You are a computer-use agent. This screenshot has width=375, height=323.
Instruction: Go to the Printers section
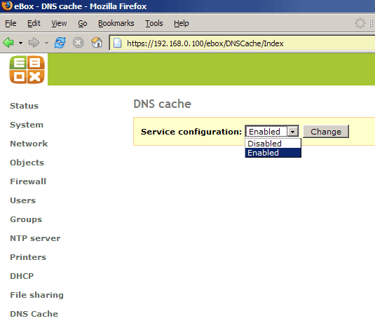coord(28,257)
